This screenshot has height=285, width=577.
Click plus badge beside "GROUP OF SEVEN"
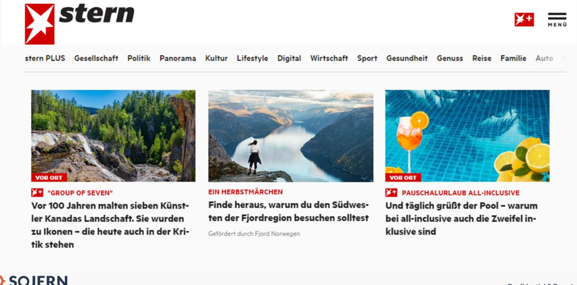click(x=37, y=192)
